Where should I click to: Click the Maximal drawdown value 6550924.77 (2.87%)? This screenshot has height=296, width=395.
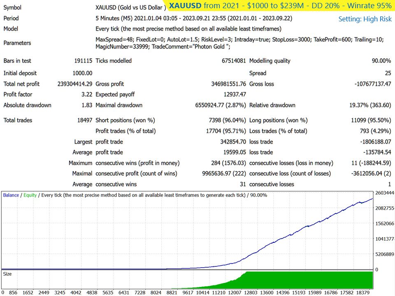coord(221,105)
